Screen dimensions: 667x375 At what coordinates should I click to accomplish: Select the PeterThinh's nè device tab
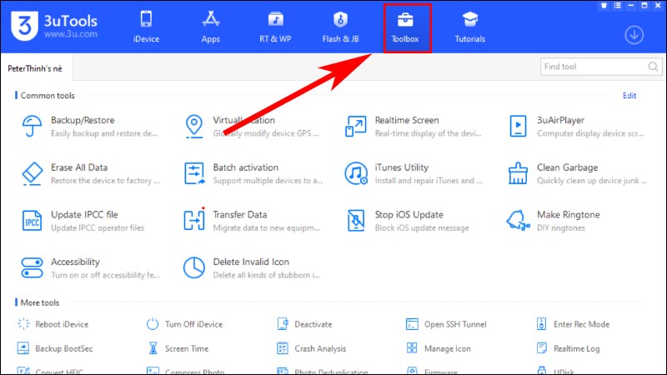35,68
